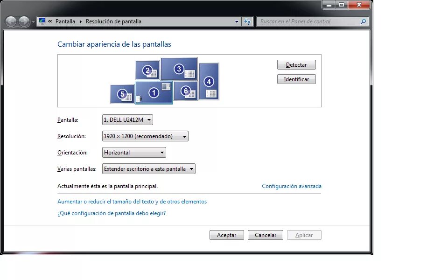Close the Resolución de pantalla window

click(359, 5)
